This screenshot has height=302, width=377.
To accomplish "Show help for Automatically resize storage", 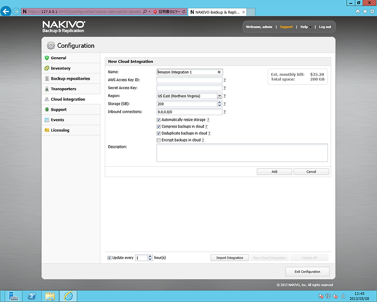I will 208,120.
